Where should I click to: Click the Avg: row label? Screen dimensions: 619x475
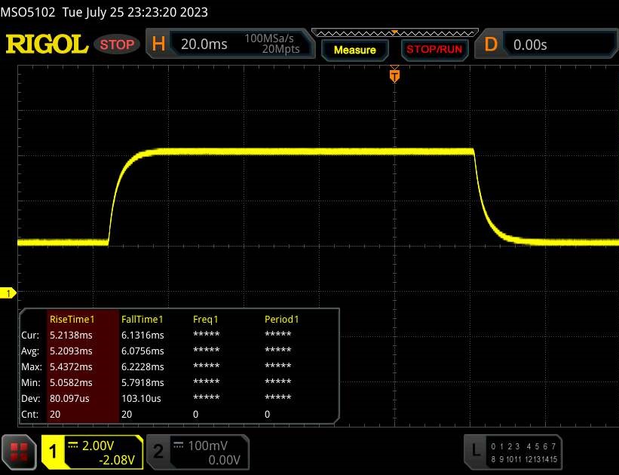pos(30,351)
